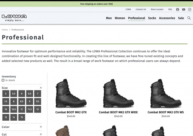The height and width of the screenshot is (136, 193).
Task: Collapse the Size filter section
Action: coord(41,88)
